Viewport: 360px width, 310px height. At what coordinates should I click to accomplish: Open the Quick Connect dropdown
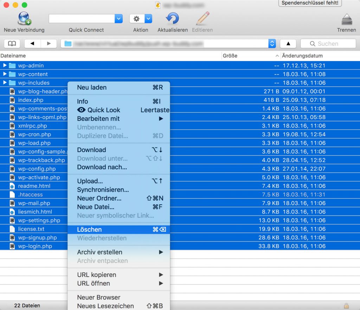point(118,19)
